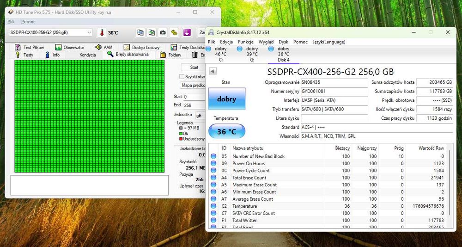Image resolution: width=462 pixels, height=247 pixels.
Task: Open the AAM tab with speaker icon
Action: click(104, 47)
